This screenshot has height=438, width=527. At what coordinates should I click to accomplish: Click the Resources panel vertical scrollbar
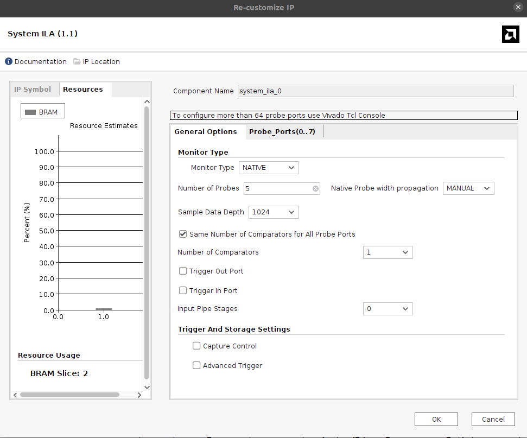147,243
